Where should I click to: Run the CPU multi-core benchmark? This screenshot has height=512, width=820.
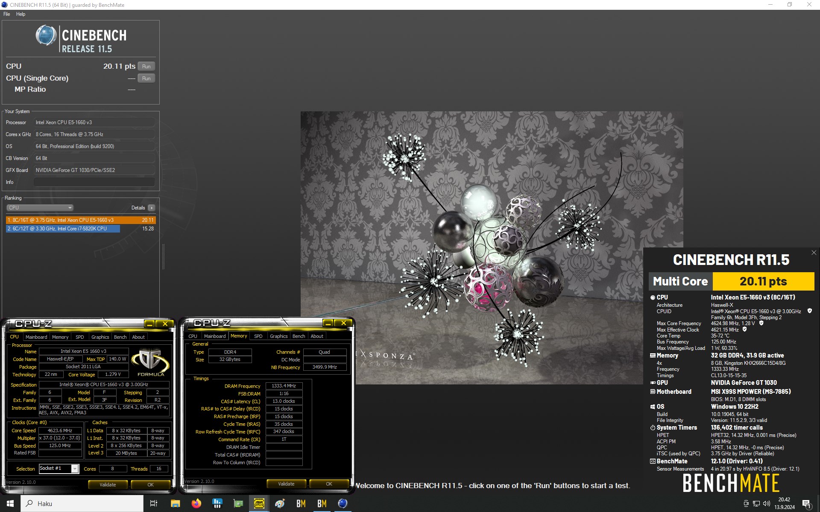pos(146,66)
